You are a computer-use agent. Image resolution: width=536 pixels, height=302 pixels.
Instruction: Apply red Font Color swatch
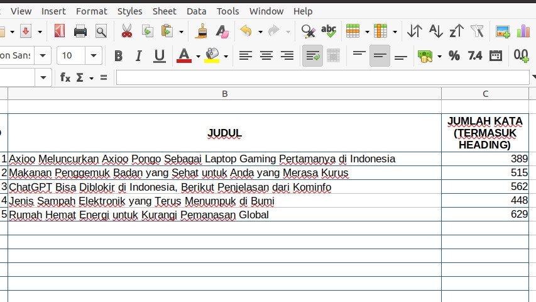[x=184, y=55]
